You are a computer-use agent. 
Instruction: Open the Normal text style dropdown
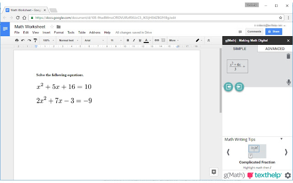(69, 40)
